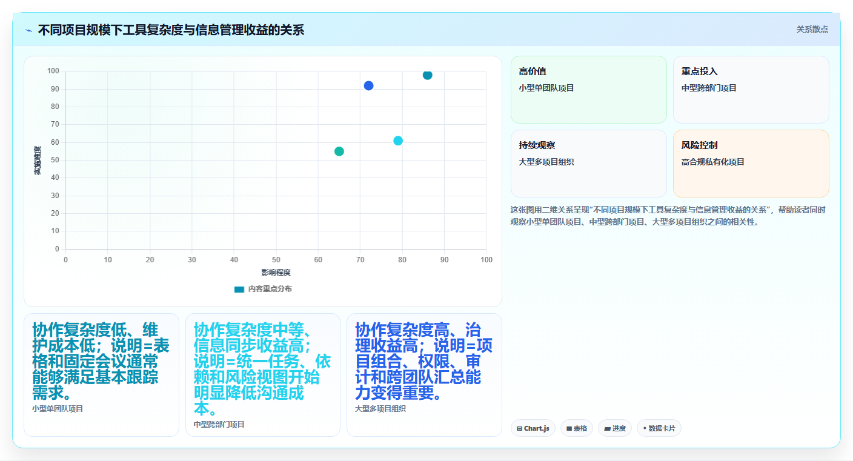This screenshot has height=461, width=853.
Task: Open the 重点投入 card
Action: click(x=751, y=90)
